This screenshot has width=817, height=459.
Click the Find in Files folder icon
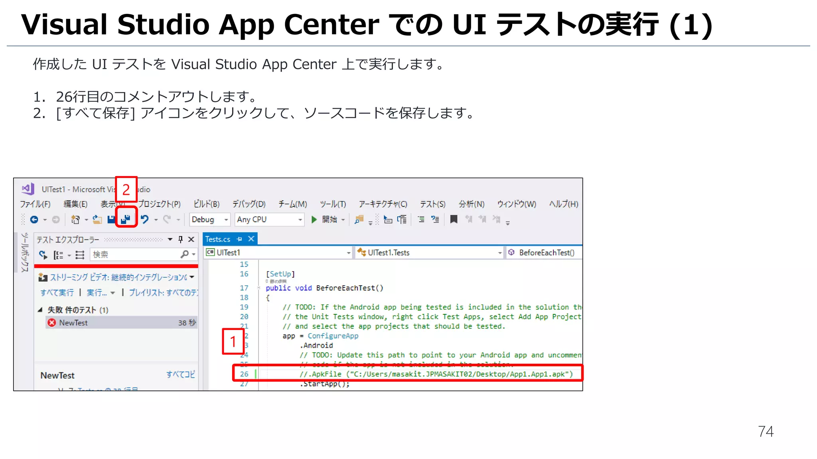click(359, 220)
